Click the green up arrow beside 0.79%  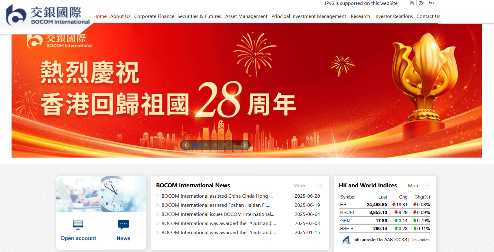[415, 220]
